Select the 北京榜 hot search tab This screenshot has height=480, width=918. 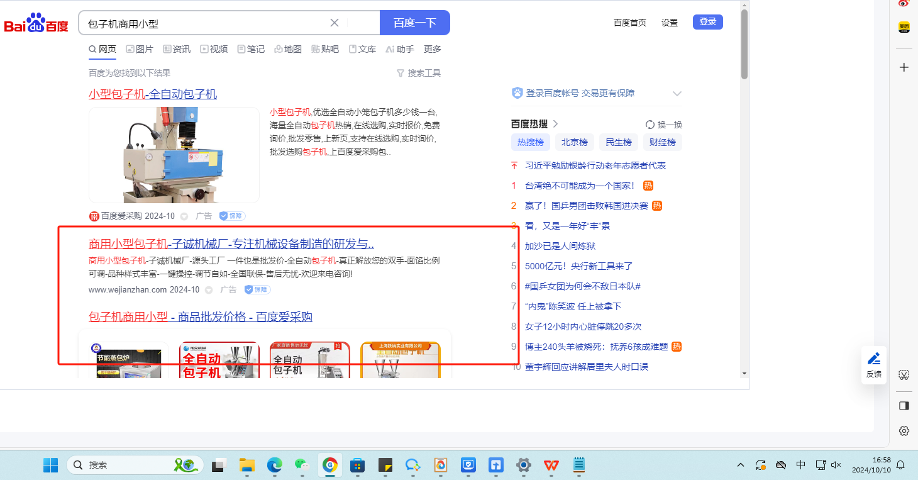[x=574, y=142]
